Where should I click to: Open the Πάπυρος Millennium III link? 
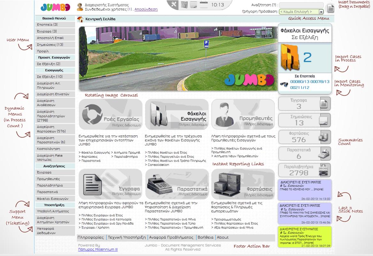(x=98, y=249)
